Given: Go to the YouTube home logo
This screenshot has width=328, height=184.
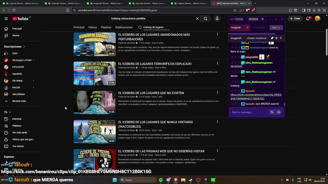Looking at the screenshot, I should 20,19.
